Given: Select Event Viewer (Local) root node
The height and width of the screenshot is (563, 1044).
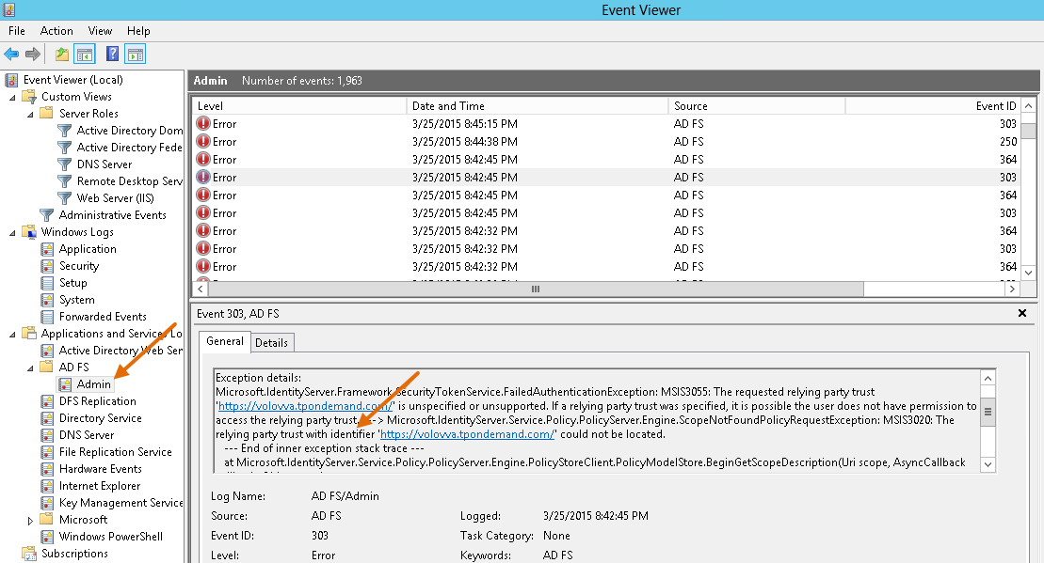Looking at the screenshot, I should 73,80.
